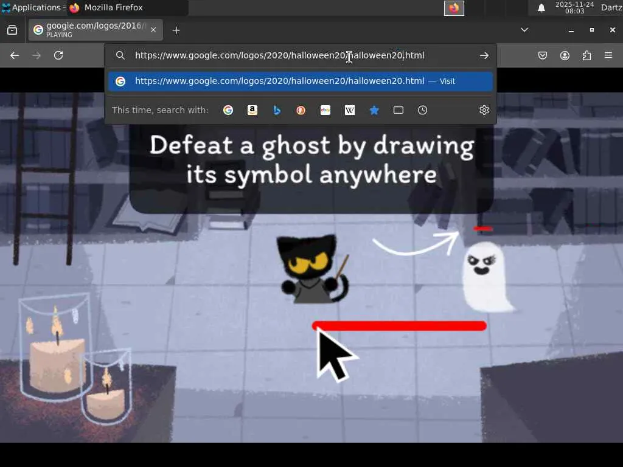Switch to the google.com/logos playing tab
The height and width of the screenshot is (467, 623).
(x=96, y=30)
